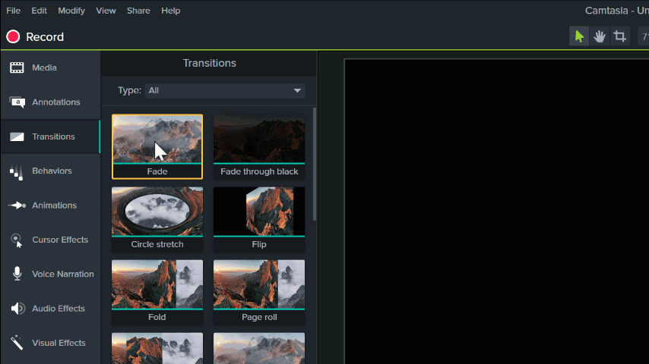Open the Media tab label
This screenshot has width=649, height=364.
tap(44, 67)
